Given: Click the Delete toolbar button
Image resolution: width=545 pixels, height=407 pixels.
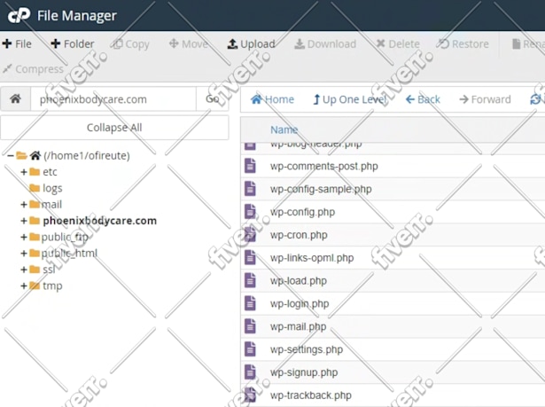Looking at the screenshot, I should coord(398,43).
